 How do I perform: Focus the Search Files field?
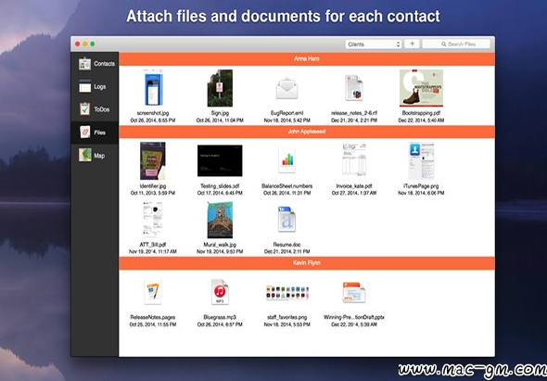pyautogui.click(x=456, y=44)
